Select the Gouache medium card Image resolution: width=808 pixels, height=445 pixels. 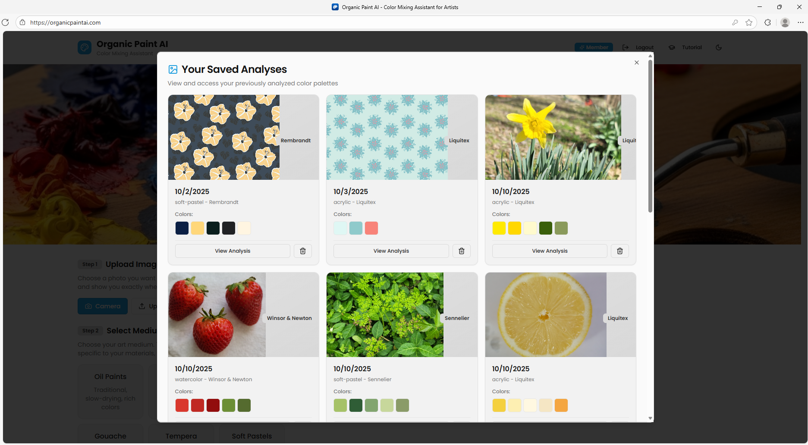110,436
